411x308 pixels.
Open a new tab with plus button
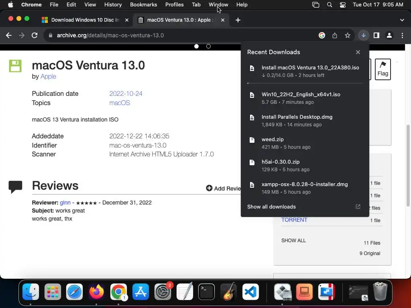238,20
